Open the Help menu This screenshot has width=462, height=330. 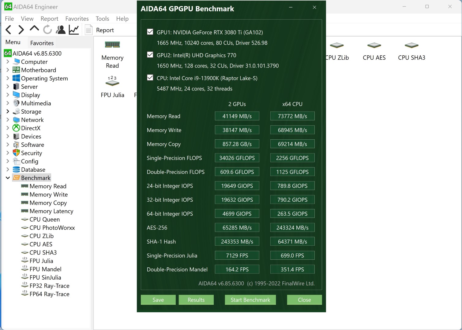click(x=122, y=19)
